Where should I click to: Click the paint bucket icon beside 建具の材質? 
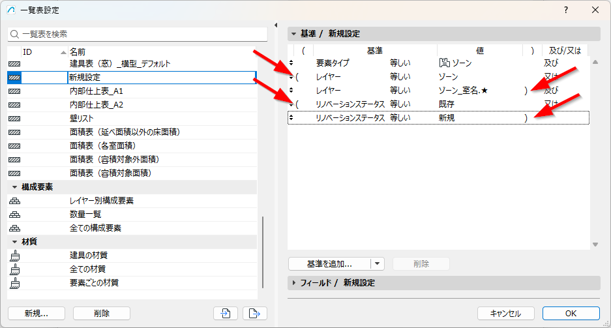pos(15,256)
